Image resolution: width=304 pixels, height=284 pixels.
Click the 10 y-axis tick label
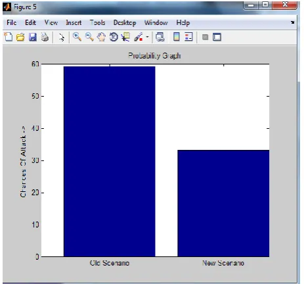click(35, 225)
